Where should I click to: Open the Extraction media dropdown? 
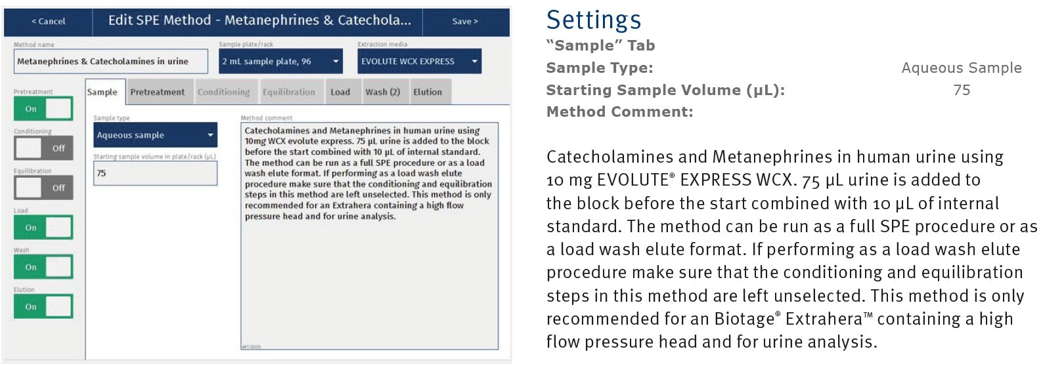click(419, 62)
